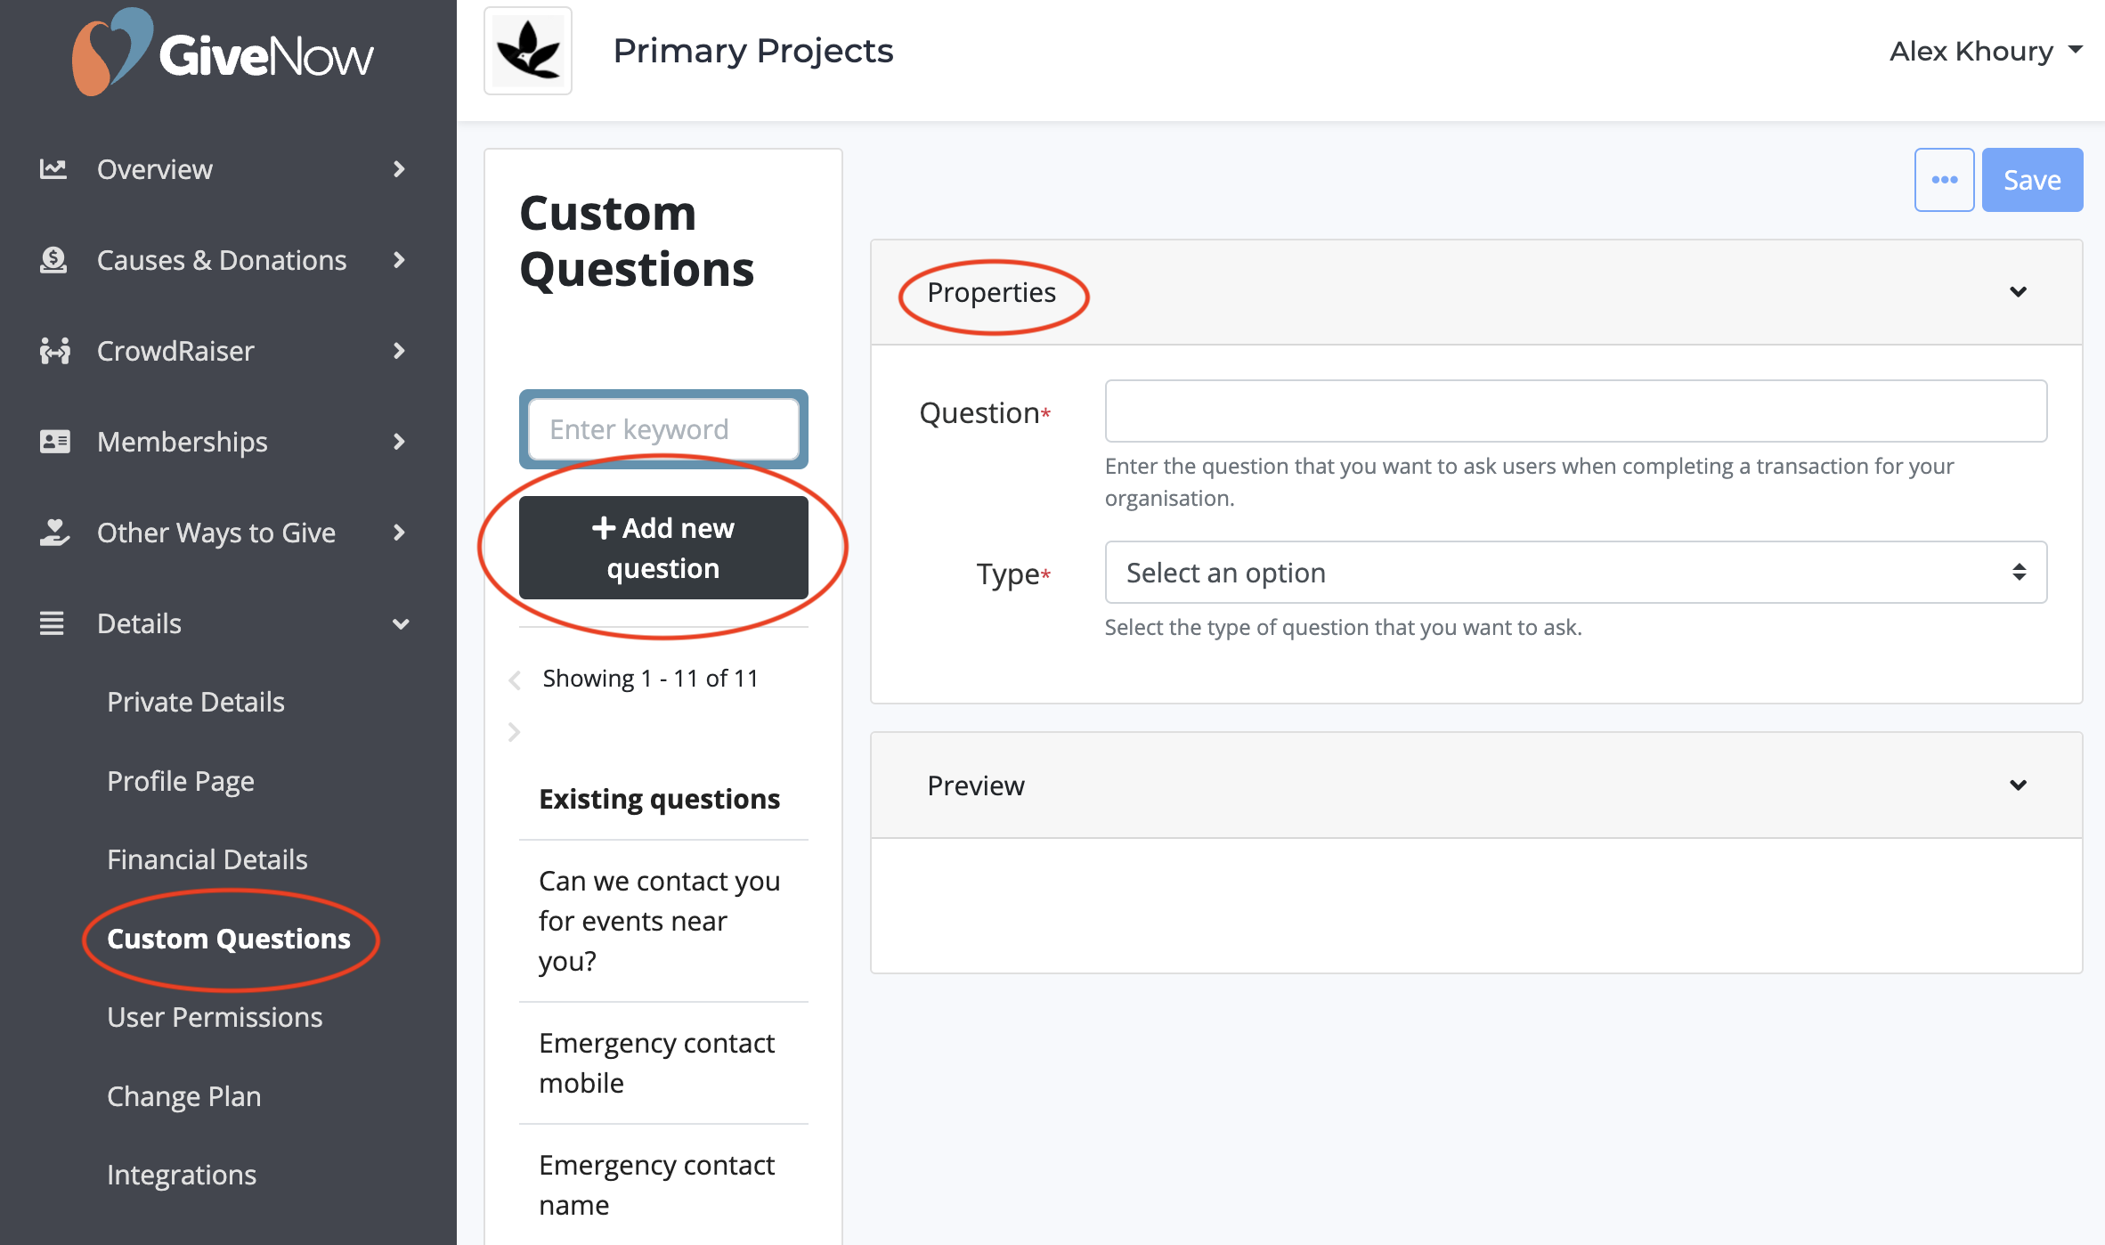This screenshot has height=1245, width=2105.
Task: Select the Causes & Donations dollar icon
Action: [x=53, y=260]
